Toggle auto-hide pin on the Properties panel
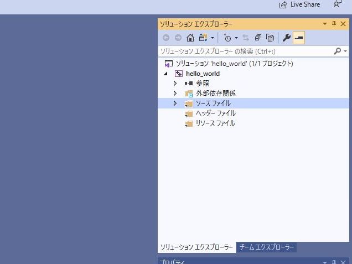The width and height of the screenshot is (352, 264). tap(334, 261)
